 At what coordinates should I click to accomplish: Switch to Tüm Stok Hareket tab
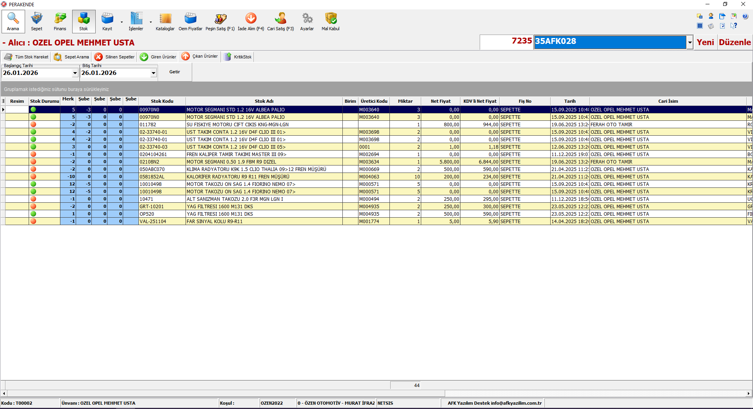26,57
